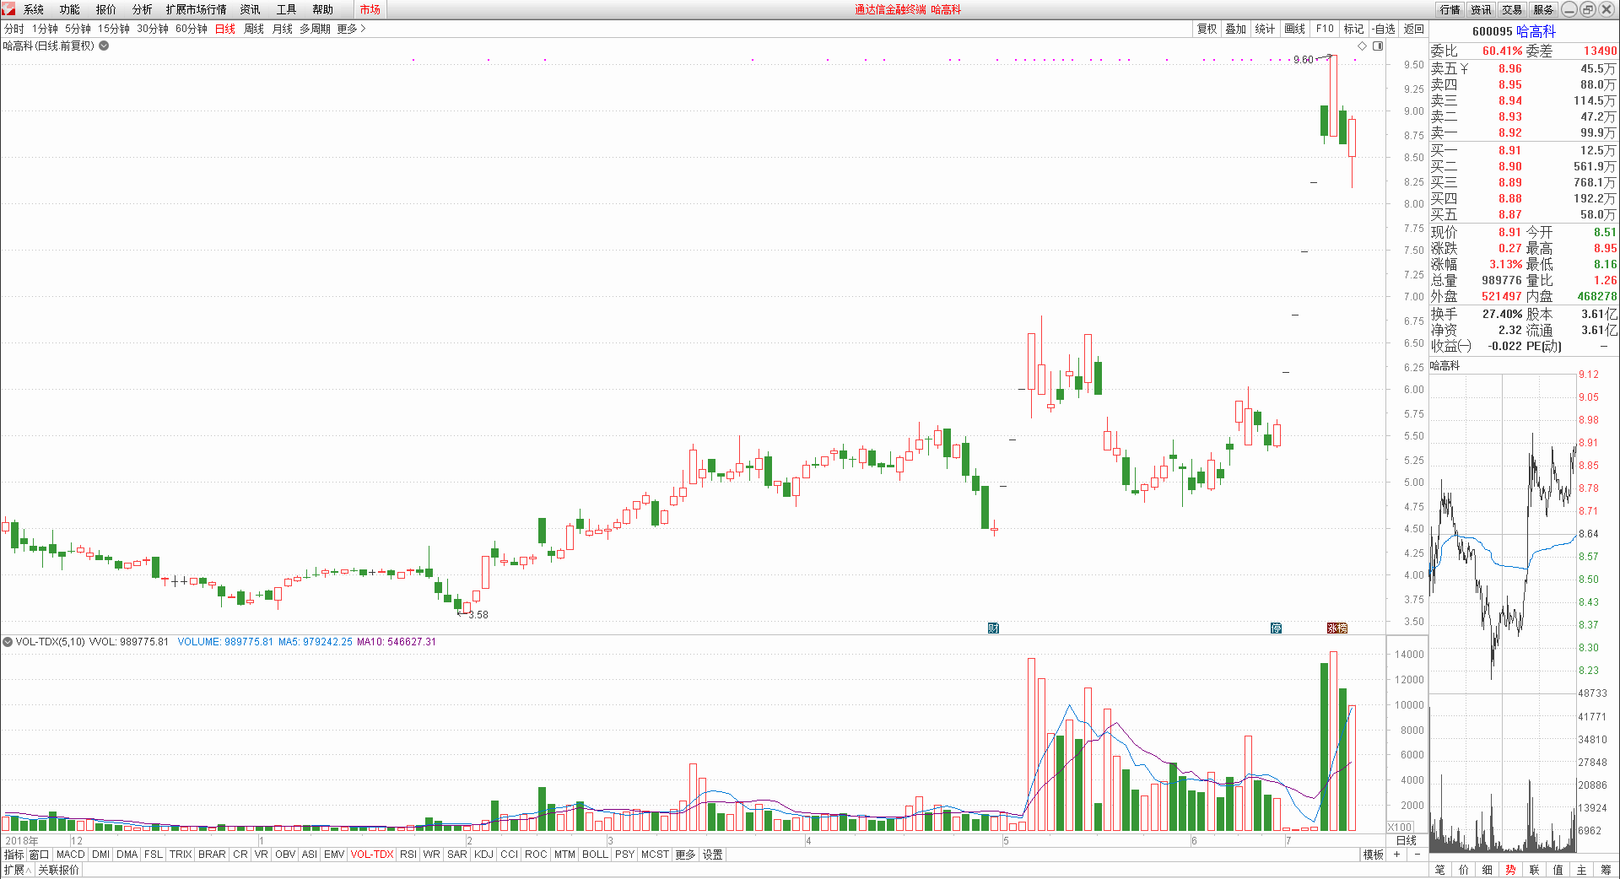Select 主 tab in bottom-right panel
Screen dimensions: 1620x879
coord(1581,870)
